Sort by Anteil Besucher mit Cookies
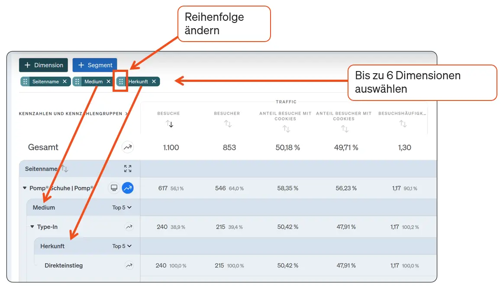 (345, 129)
